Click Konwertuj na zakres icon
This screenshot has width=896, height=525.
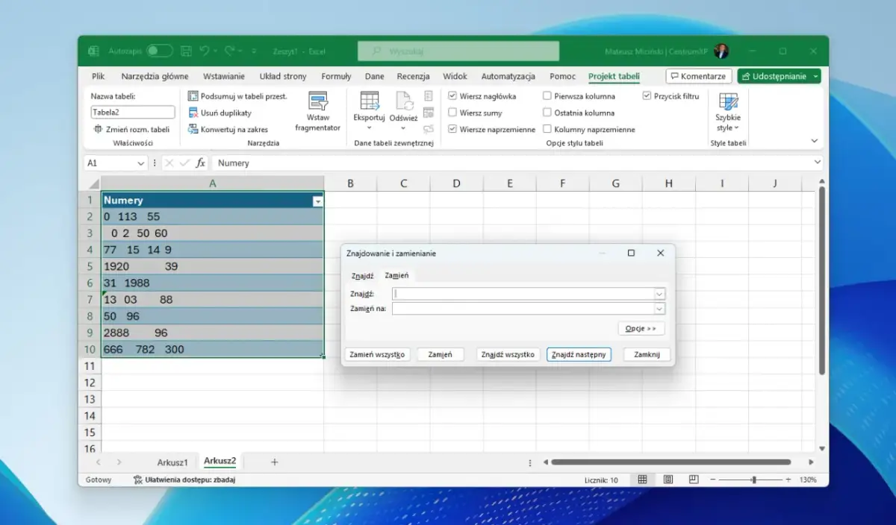193,129
